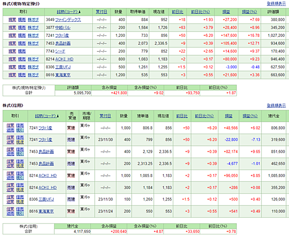The image size is (289, 237).
Task: Sort 現物 table by 前日比(%) header
Action: click(x=200, y=12)
